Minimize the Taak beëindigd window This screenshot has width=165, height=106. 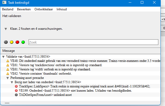[x=130, y=2]
